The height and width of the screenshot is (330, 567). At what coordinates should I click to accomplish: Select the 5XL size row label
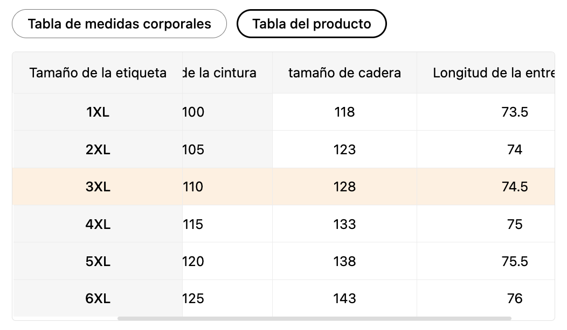(x=98, y=261)
